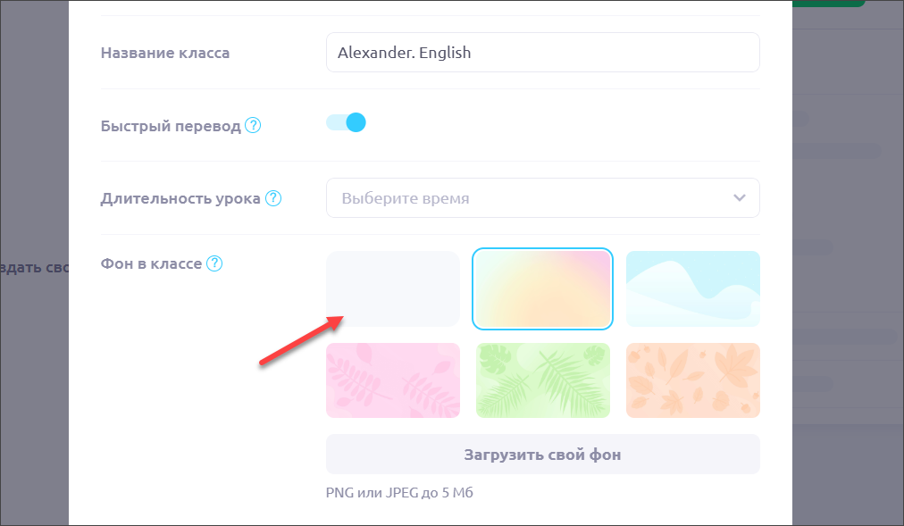Image resolution: width=904 pixels, height=526 pixels.
Task: Click the Фон в классе label text
Action: (x=151, y=264)
